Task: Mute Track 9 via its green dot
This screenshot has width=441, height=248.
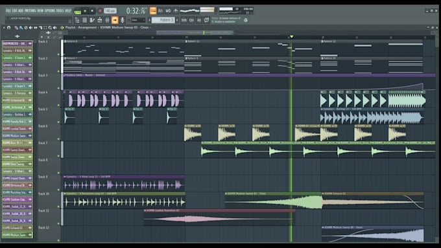Action: (x=58, y=190)
